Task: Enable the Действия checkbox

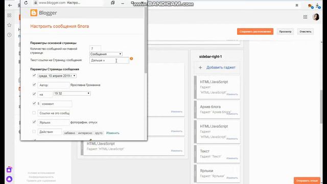Action: 34,131
